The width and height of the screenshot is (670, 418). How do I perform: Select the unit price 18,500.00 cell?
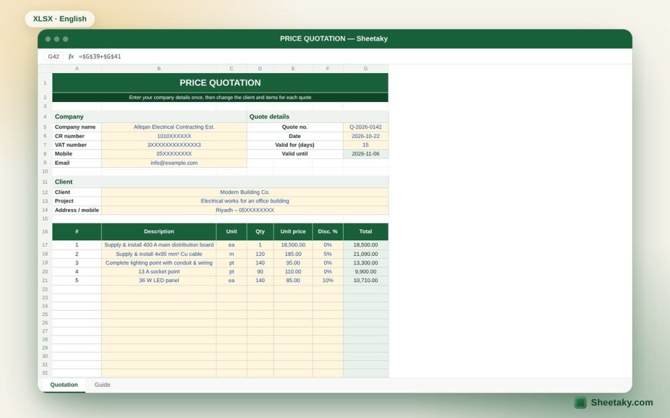point(293,245)
